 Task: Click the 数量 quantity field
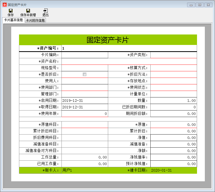click(x=173, y=100)
